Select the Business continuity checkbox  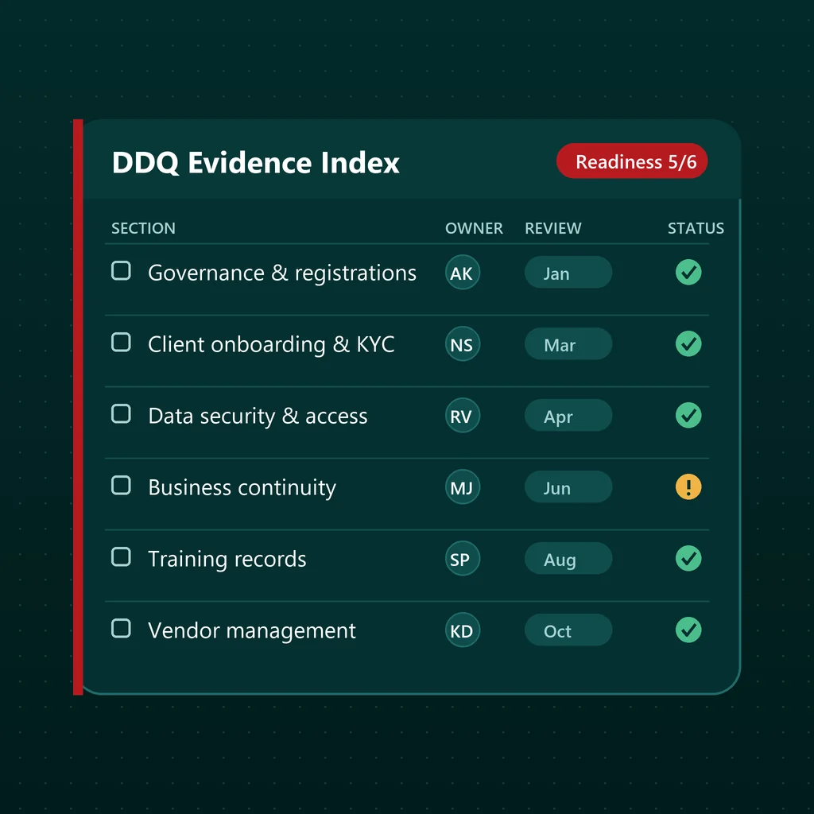121,486
